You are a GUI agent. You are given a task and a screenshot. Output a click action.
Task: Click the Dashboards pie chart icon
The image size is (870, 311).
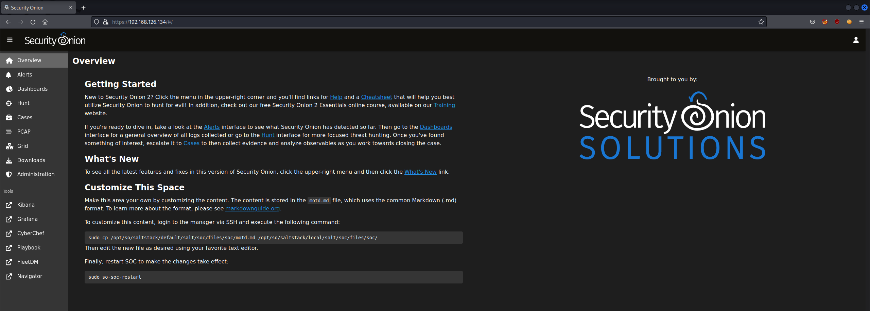pyautogui.click(x=9, y=89)
